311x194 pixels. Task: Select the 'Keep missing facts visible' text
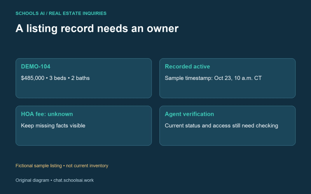coord(53,126)
